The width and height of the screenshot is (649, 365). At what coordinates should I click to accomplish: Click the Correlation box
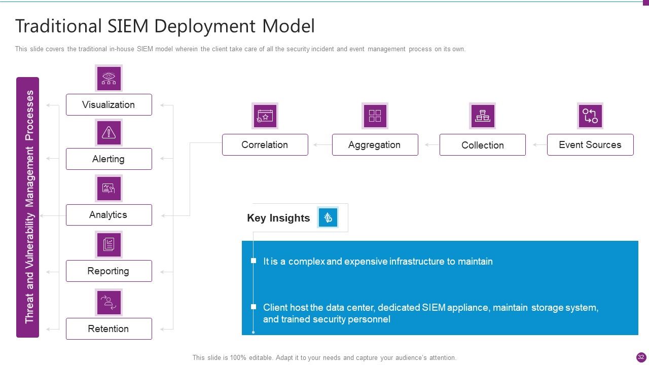(x=265, y=144)
